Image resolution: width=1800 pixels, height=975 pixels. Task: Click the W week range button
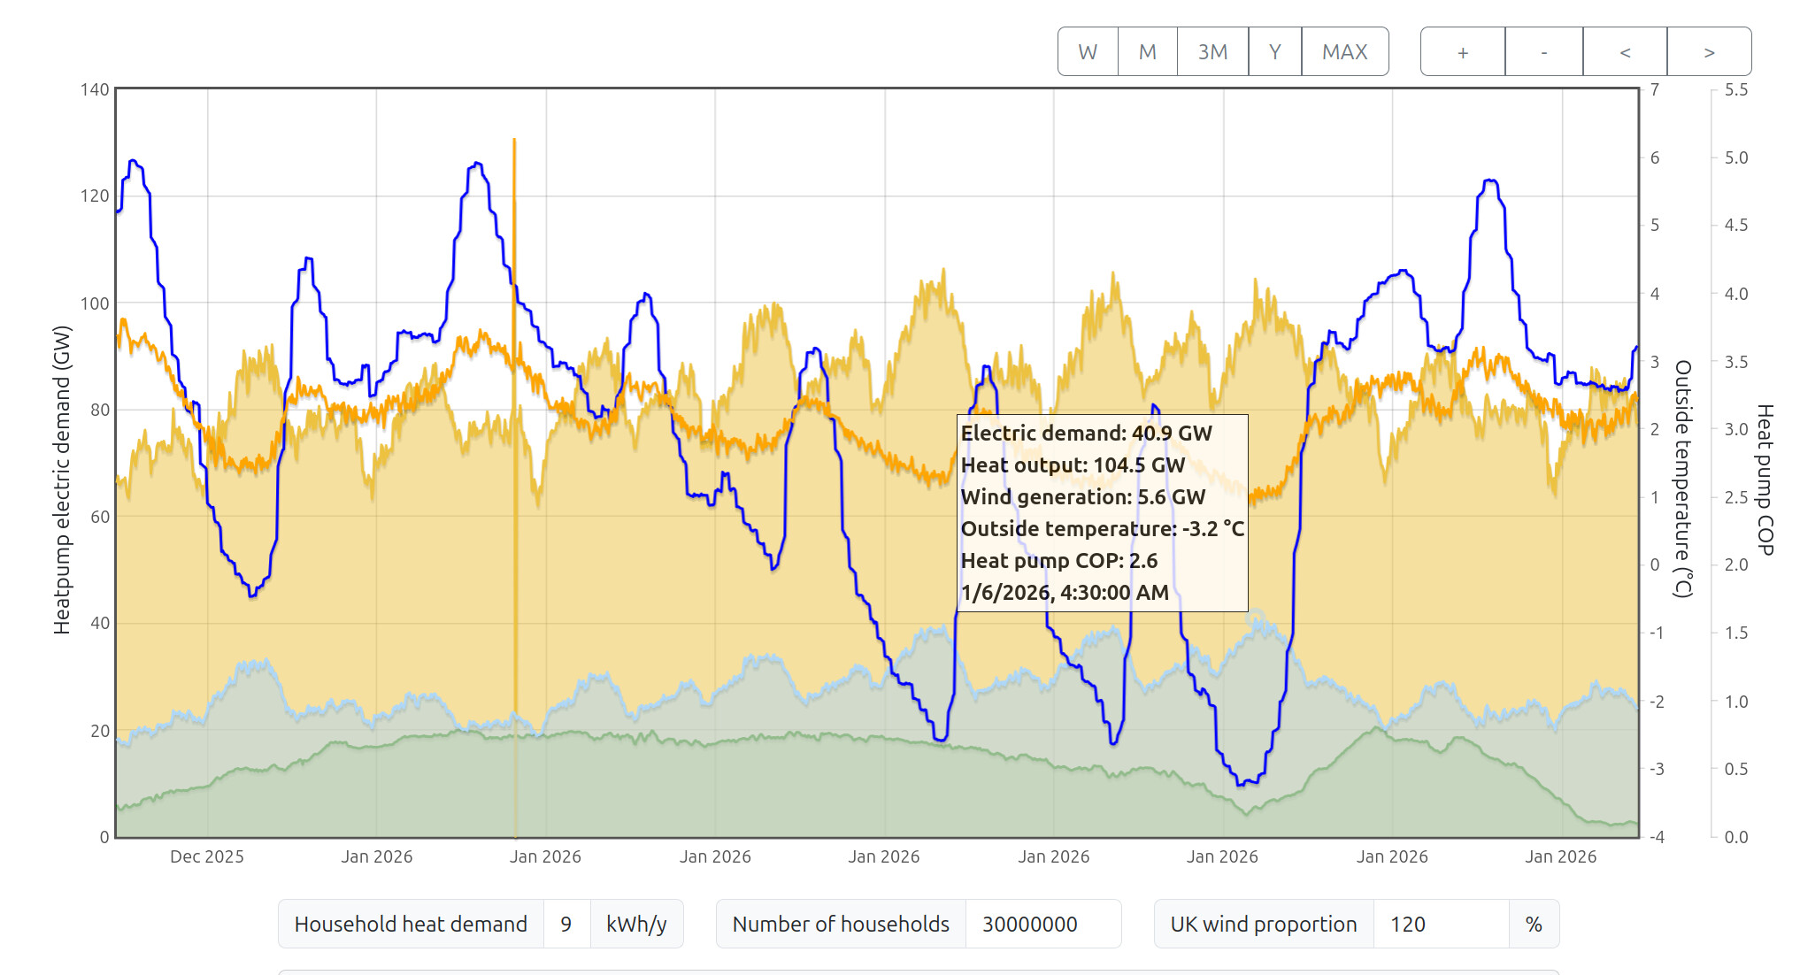pos(1088,52)
